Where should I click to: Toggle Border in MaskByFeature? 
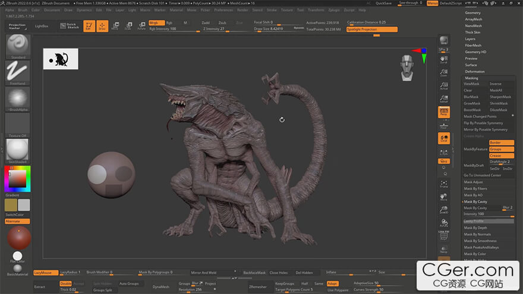click(502, 143)
